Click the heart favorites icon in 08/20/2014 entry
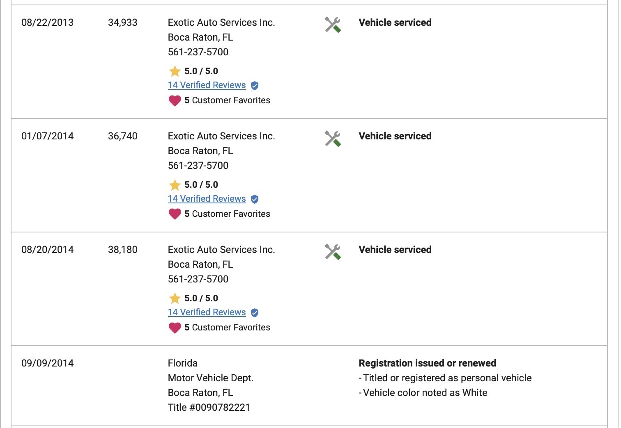 coord(175,328)
